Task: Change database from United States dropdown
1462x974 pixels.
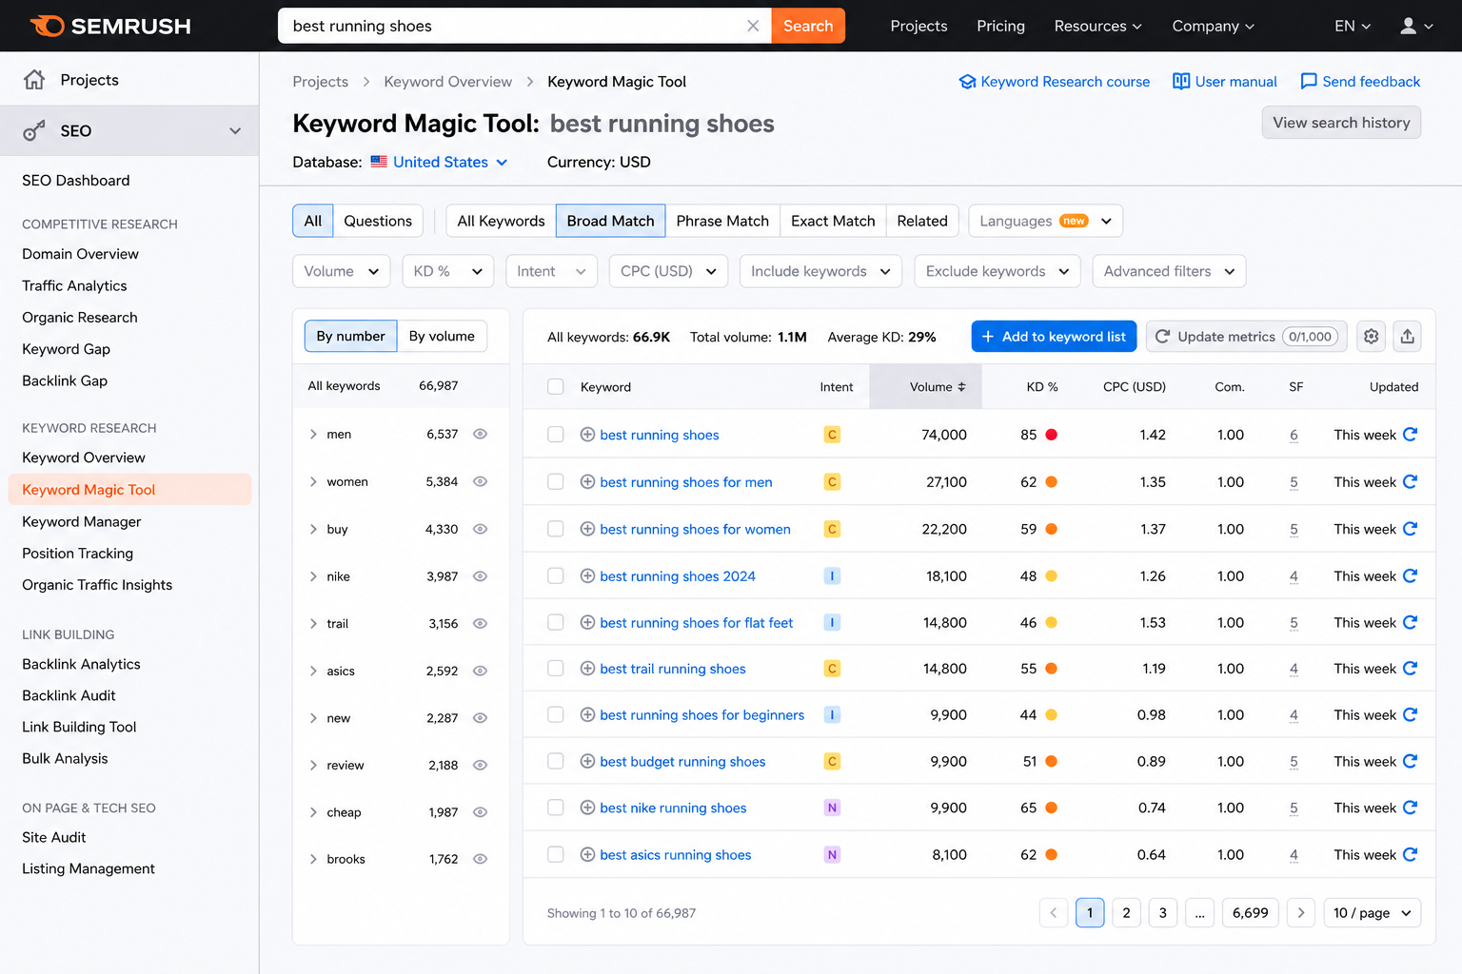Action: click(x=440, y=162)
